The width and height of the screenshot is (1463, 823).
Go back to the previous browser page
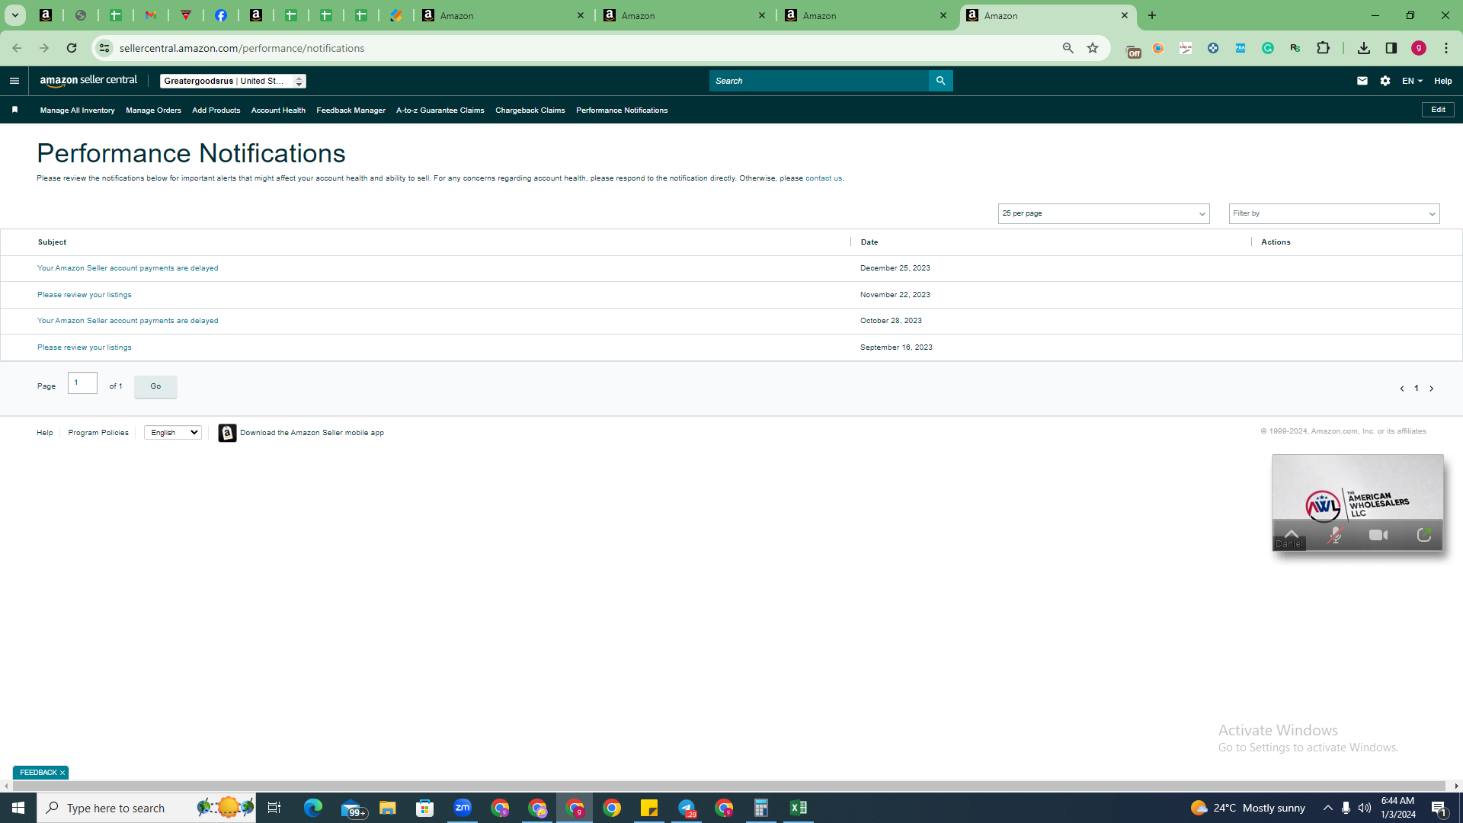pyautogui.click(x=17, y=48)
